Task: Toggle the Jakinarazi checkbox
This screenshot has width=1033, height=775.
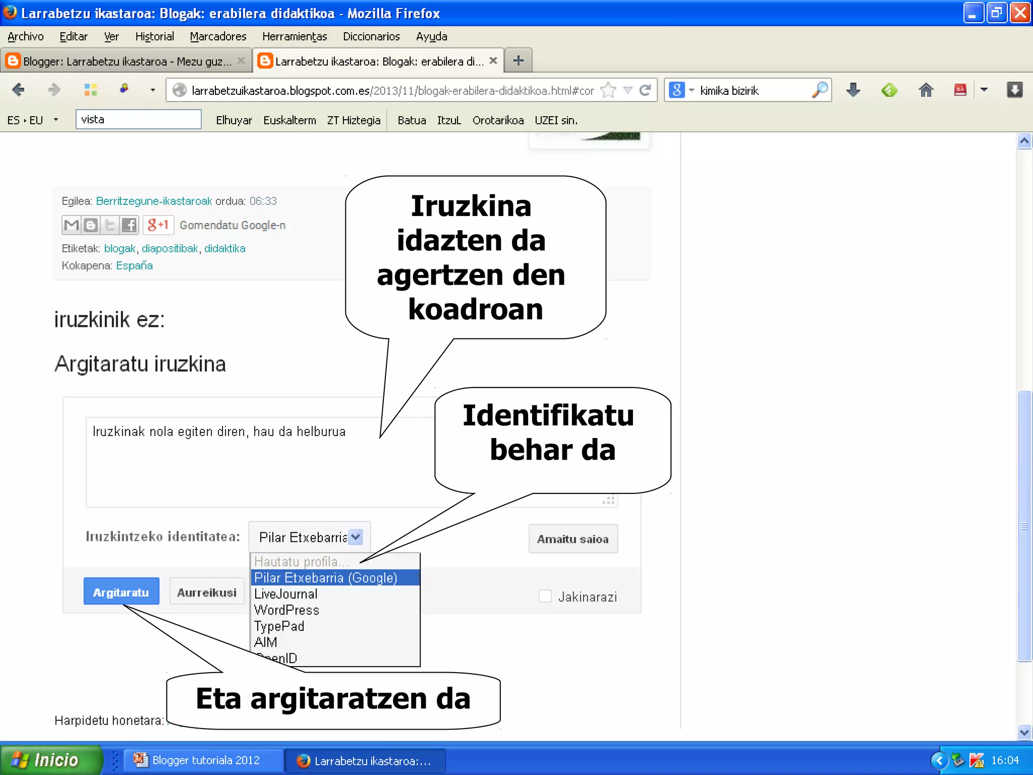Action: [545, 596]
